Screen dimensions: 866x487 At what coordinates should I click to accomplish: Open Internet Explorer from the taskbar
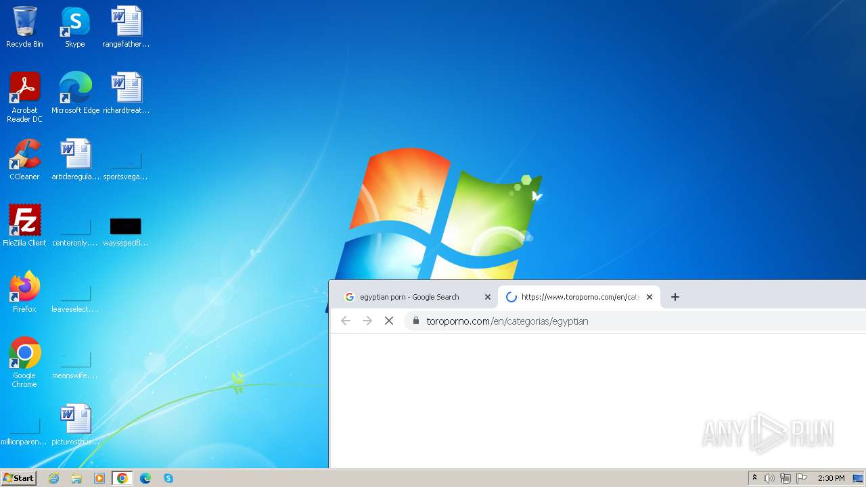[x=54, y=478]
